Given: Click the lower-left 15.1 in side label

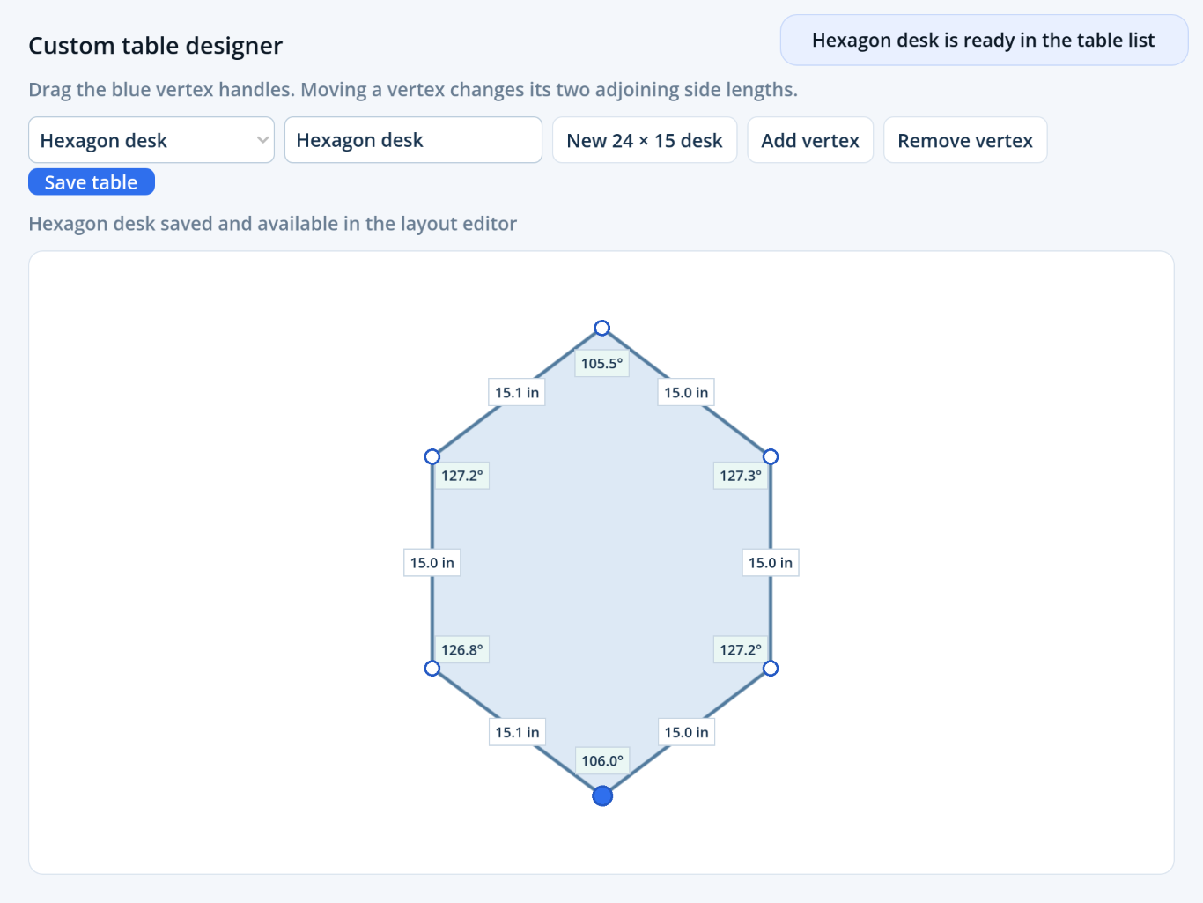Looking at the screenshot, I should click(x=517, y=732).
